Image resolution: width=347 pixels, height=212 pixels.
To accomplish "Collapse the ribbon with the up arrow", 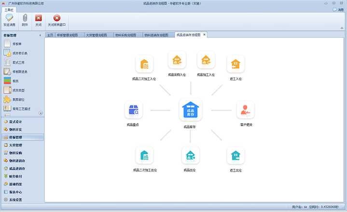I will (342, 28).
